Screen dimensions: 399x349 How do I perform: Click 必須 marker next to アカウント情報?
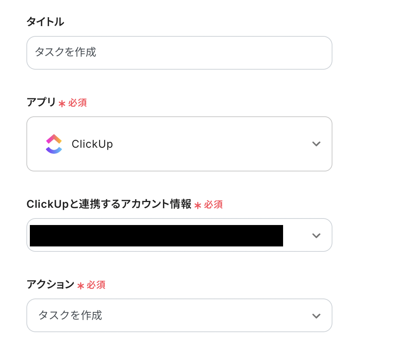(213, 205)
